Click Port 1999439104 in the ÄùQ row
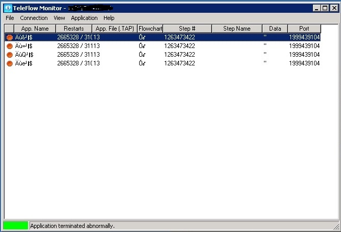Screen dimensions: 341x232 (x=304, y=55)
